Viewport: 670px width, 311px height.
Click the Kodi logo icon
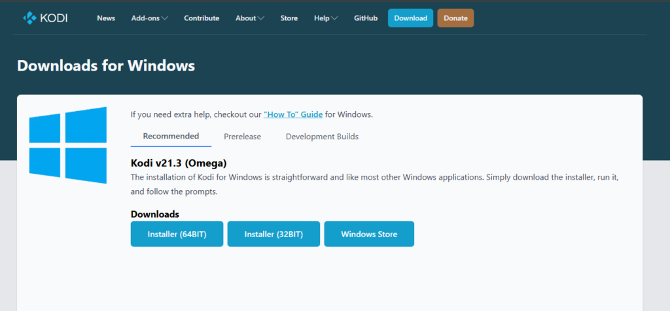[x=29, y=18]
